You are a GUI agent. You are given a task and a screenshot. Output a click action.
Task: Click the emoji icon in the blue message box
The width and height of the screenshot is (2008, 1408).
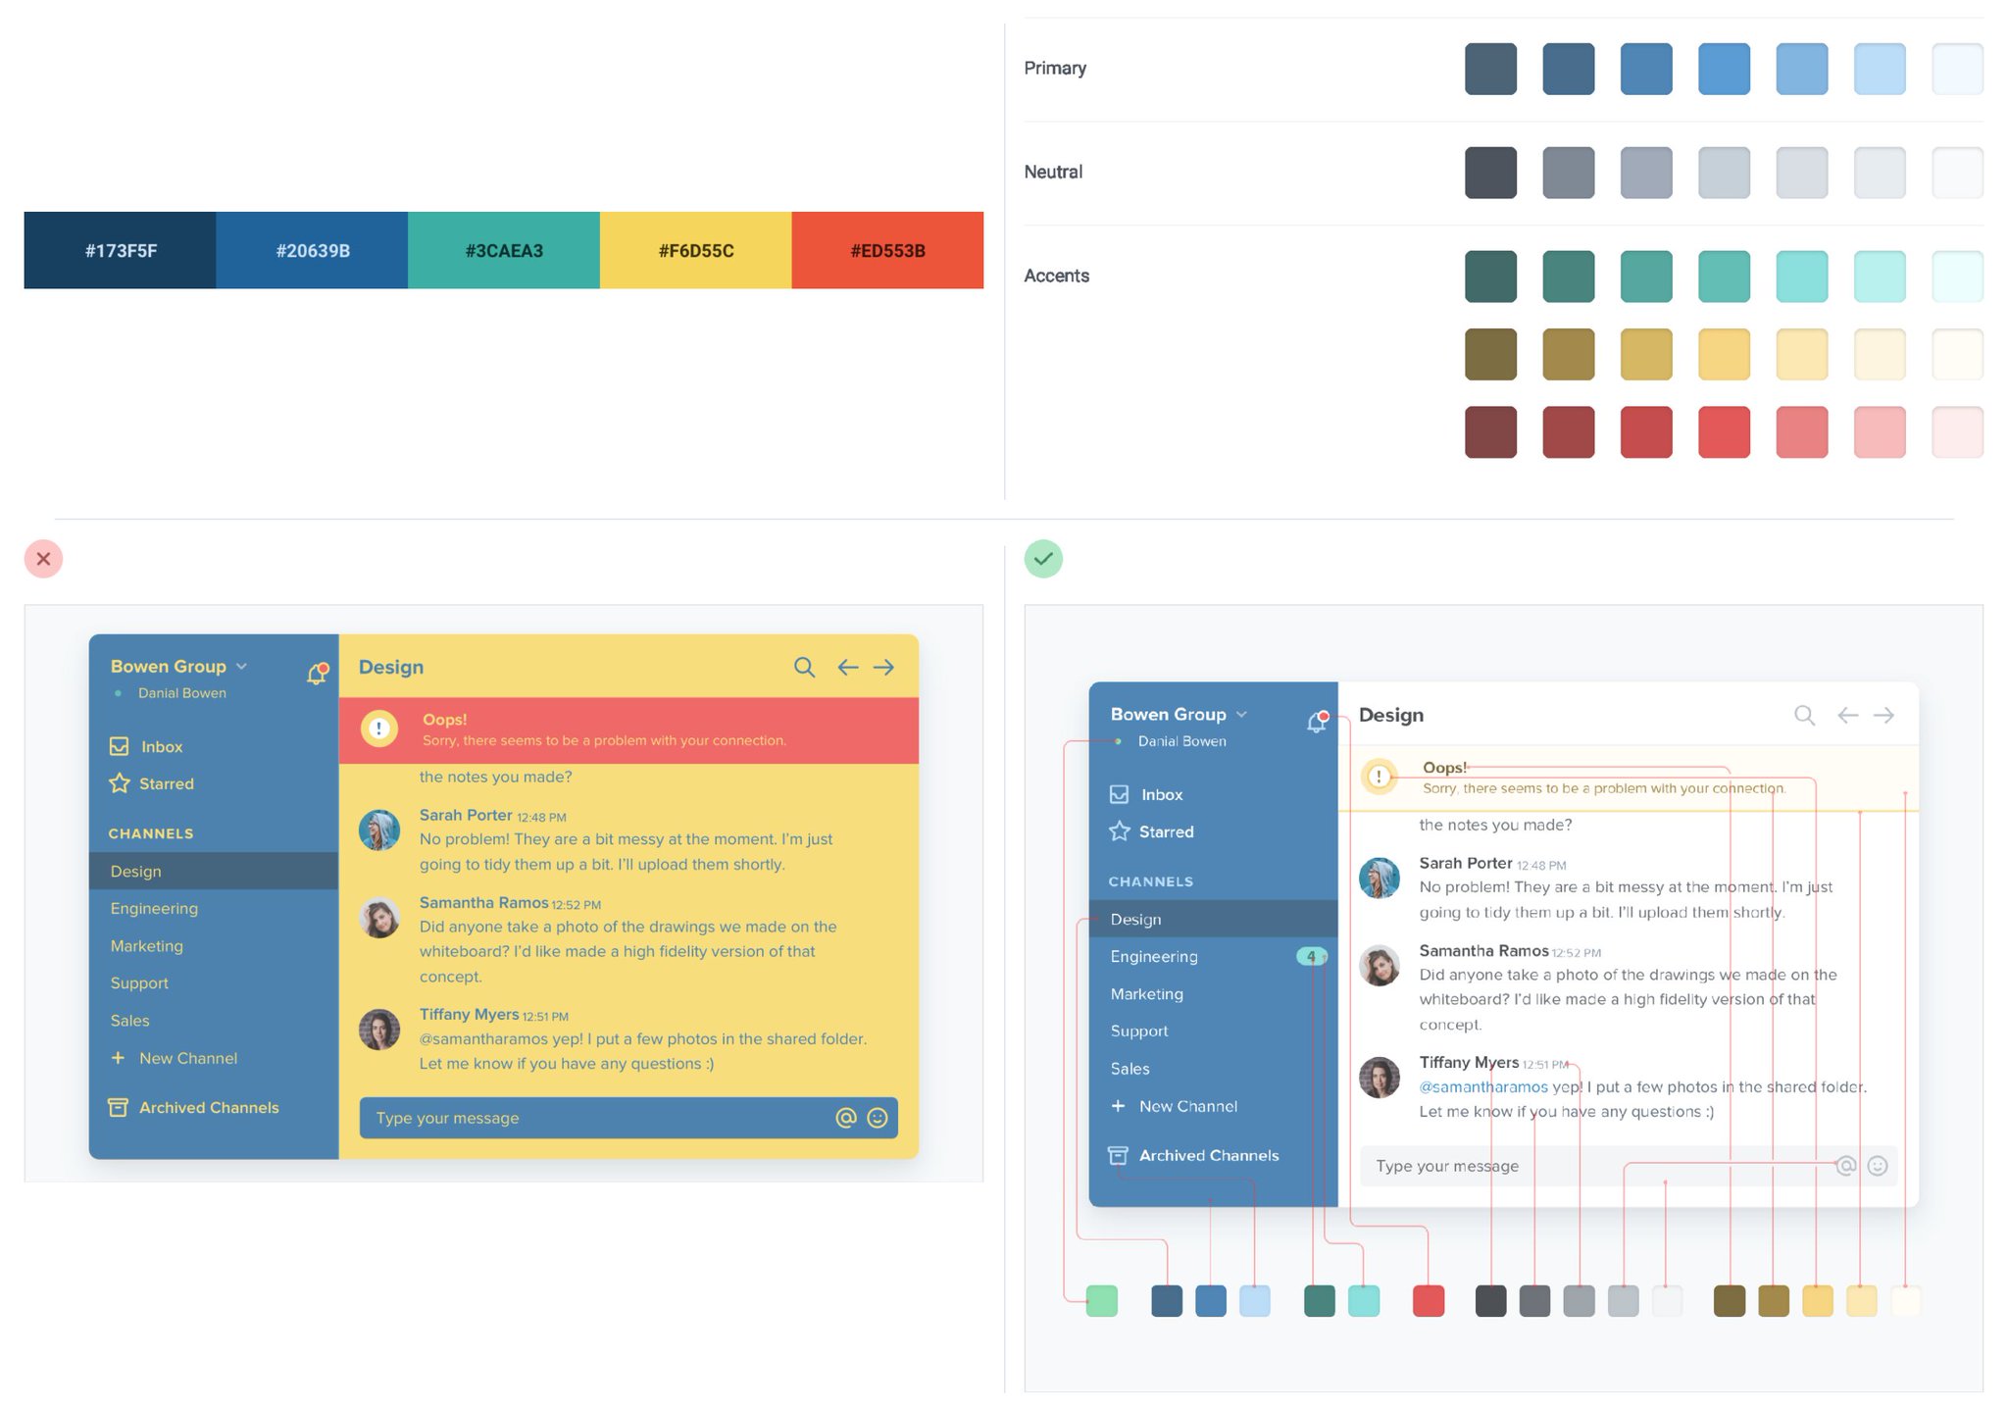click(878, 1118)
